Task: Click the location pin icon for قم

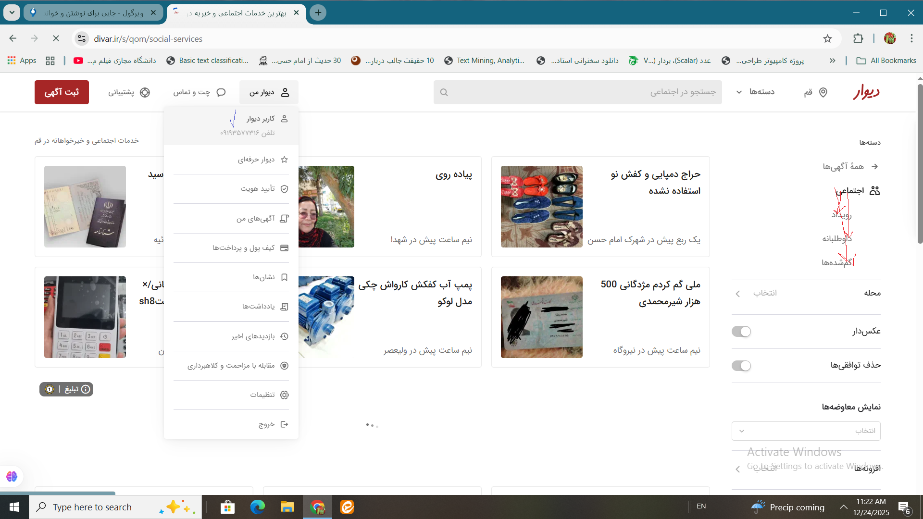Action: point(823,92)
